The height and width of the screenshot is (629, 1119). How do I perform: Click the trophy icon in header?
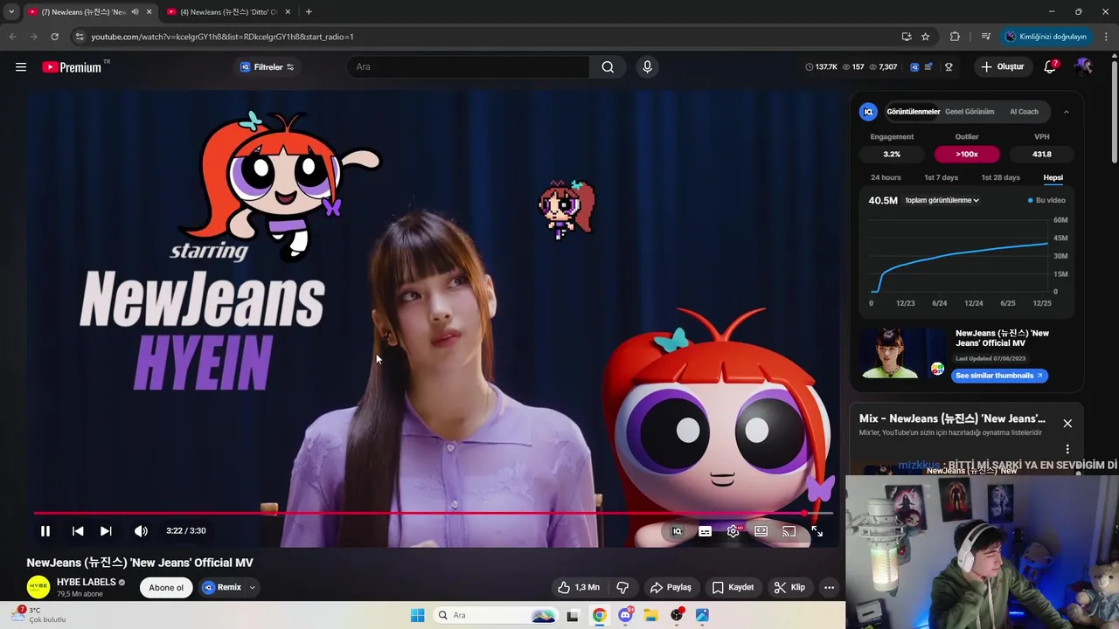(949, 67)
